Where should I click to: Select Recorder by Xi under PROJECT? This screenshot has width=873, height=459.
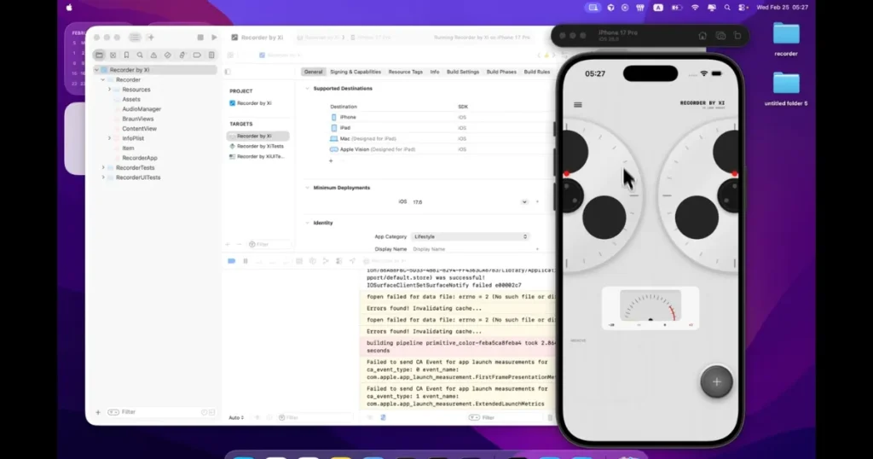[x=254, y=103]
